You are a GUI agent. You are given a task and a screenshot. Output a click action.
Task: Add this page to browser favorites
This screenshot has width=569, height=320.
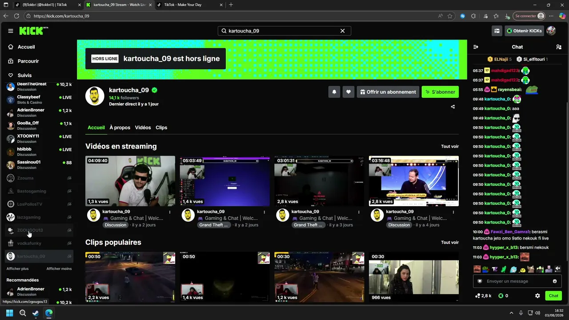[450, 16]
